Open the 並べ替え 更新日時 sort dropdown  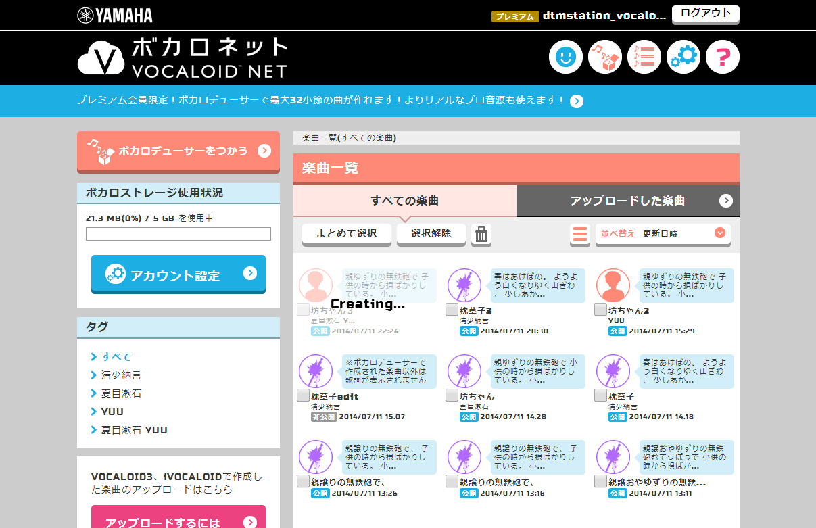pyautogui.click(x=663, y=234)
